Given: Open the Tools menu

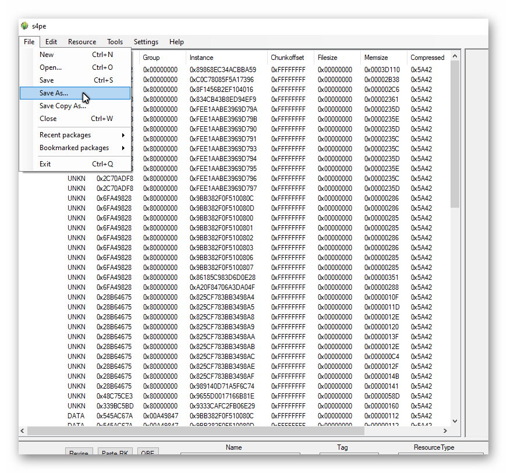Looking at the screenshot, I should [x=115, y=42].
